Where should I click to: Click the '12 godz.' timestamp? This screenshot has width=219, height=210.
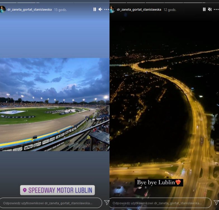pos(170,10)
